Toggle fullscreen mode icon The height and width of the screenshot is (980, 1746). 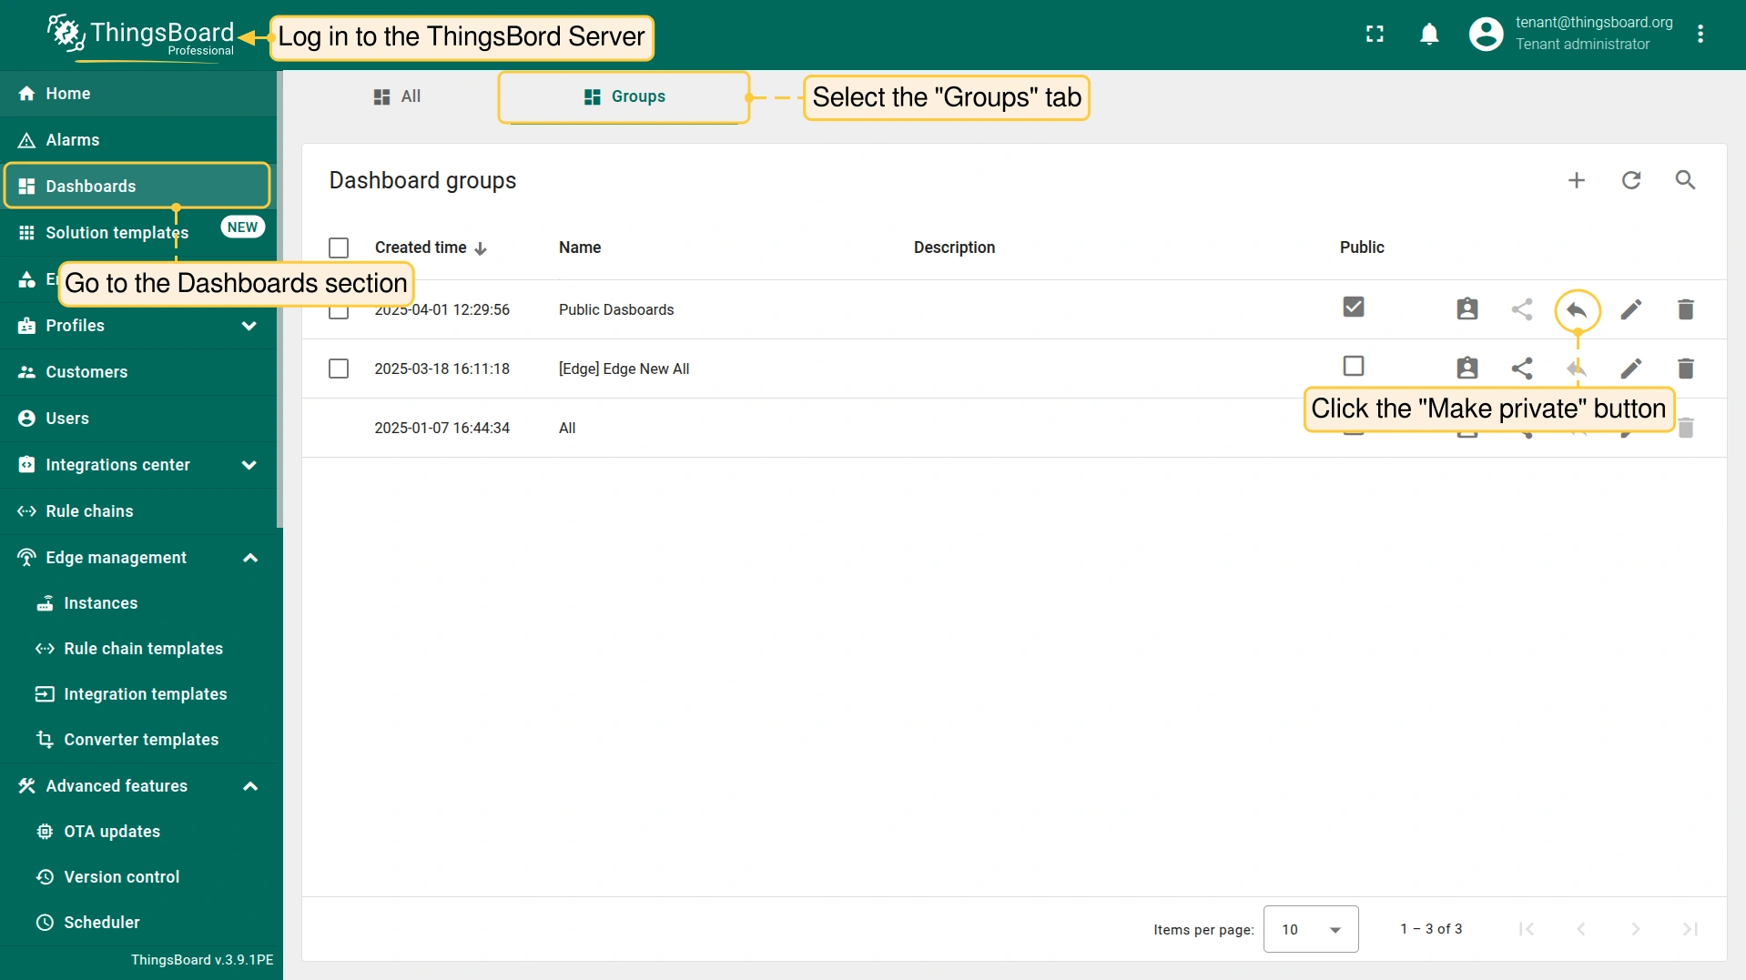(x=1375, y=35)
